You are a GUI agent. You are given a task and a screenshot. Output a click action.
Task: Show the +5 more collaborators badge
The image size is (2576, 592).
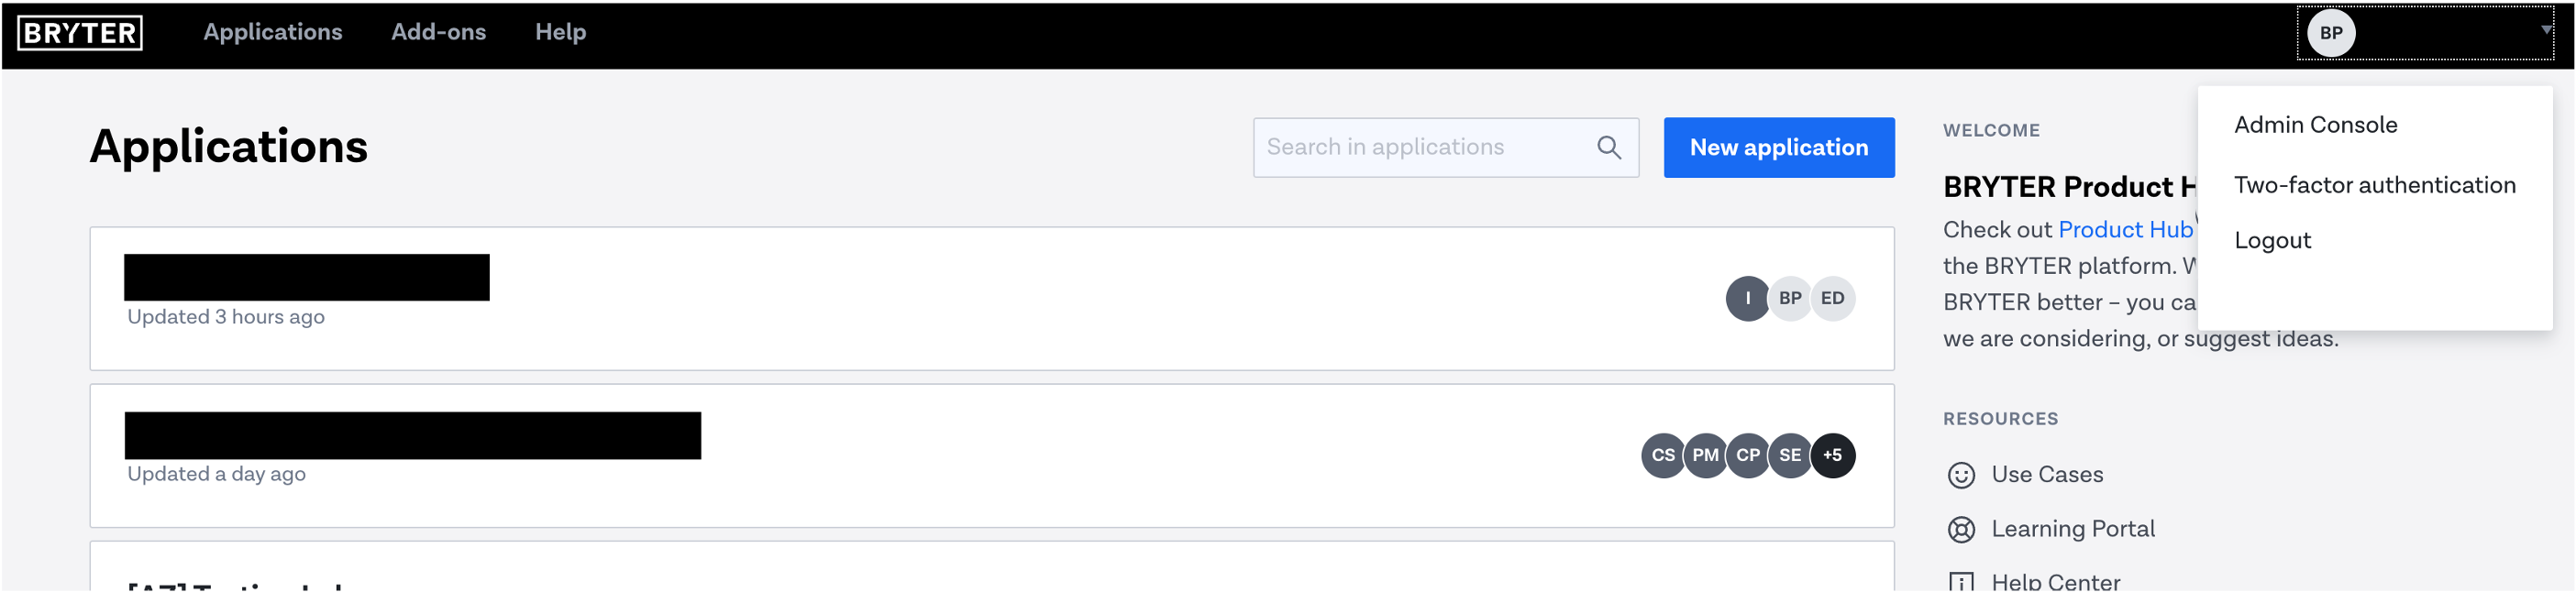click(1832, 456)
